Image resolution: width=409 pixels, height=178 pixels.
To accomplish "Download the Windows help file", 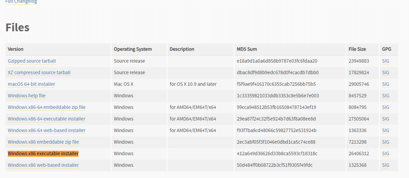I will click(x=27, y=96).
